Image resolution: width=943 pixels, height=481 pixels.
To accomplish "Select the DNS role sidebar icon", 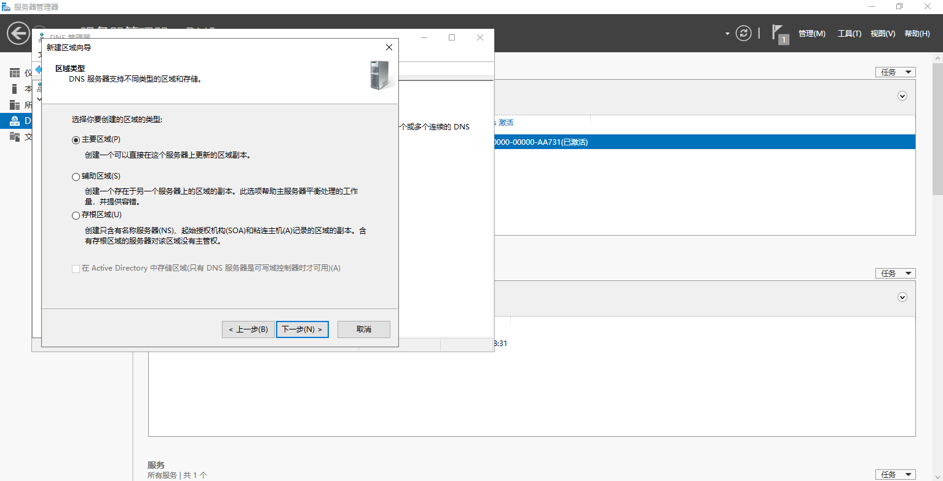I will [15, 121].
